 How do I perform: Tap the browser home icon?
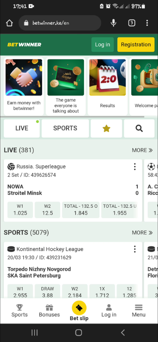tap(9, 23)
